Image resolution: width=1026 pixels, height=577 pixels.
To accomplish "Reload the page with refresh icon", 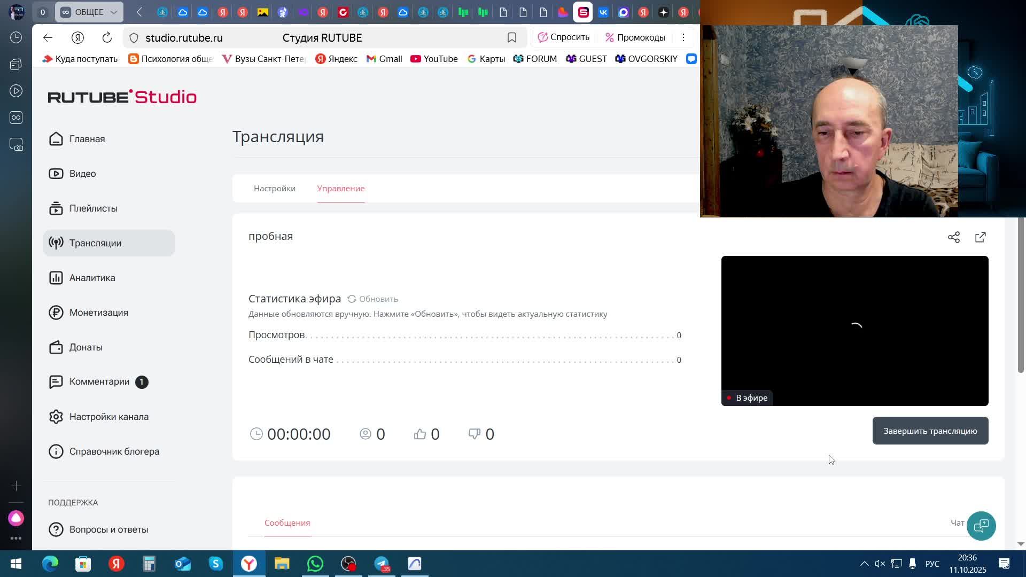I will coord(107,37).
